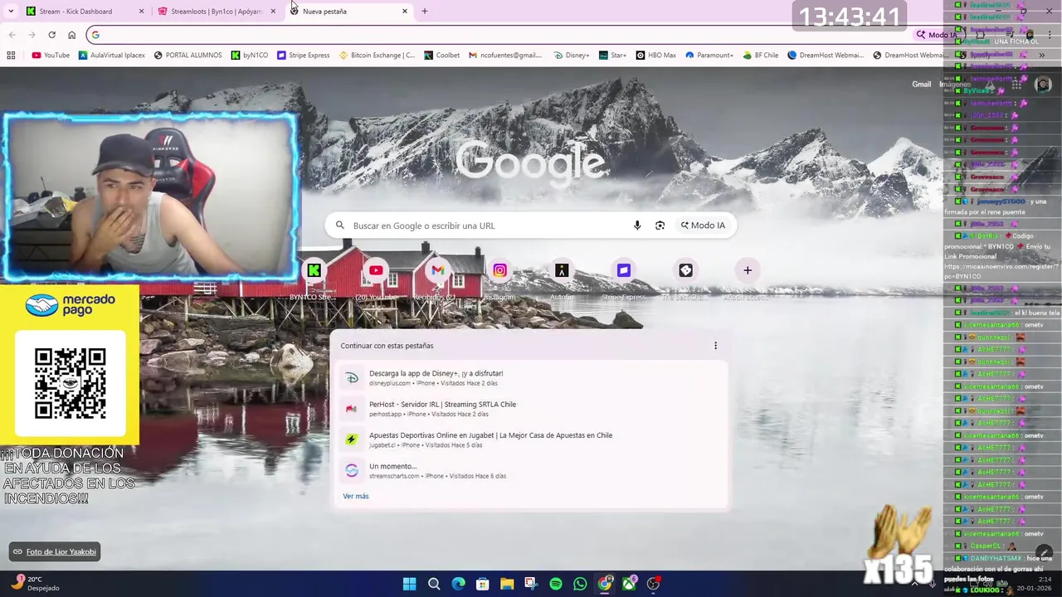Click Ver más under recent tabs
Screen dimensions: 1062x597
(x=356, y=496)
